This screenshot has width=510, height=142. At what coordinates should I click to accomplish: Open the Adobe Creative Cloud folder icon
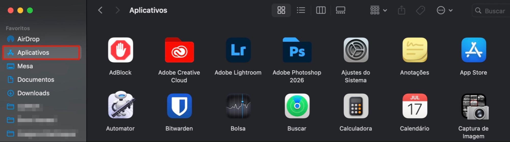pos(179,50)
